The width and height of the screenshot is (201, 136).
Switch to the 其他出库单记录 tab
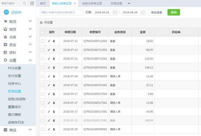(92, 3)
